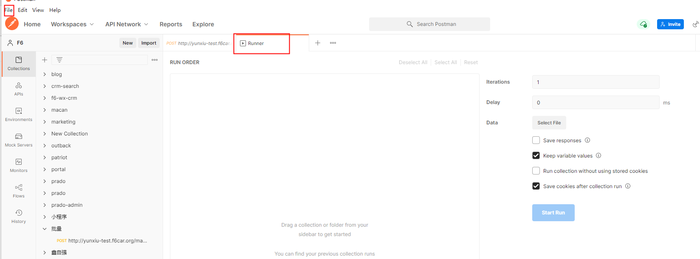Screen dimensions: 700x259
Task: Click the Postman logo icon
Action: tap(12, 23)
